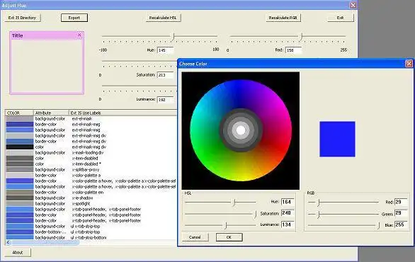415x262 pixels.
Task: Click color swatch in x-ie-shadow row
Action: (20, 198)
